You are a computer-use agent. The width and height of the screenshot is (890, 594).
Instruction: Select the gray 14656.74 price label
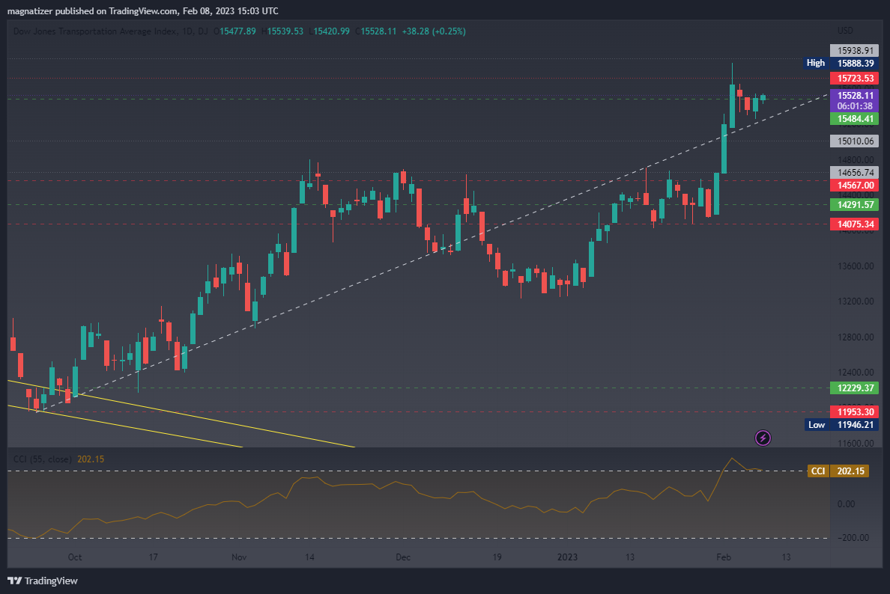(854, 172)
